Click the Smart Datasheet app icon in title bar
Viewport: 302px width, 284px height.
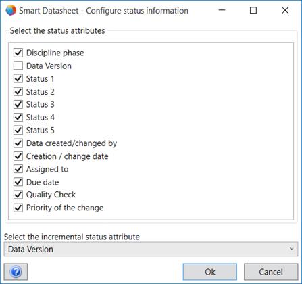[11, 10]
